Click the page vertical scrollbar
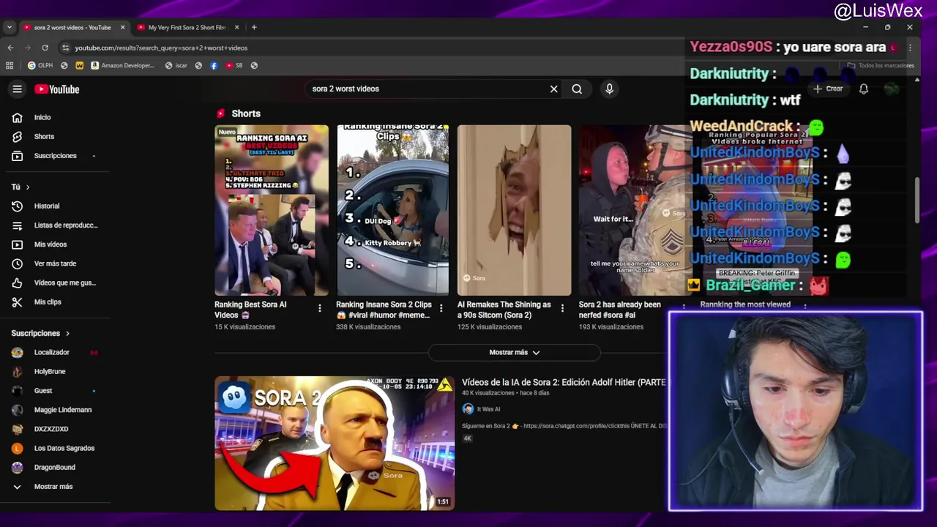Screen dimensions: 937x527 [917, 199]
